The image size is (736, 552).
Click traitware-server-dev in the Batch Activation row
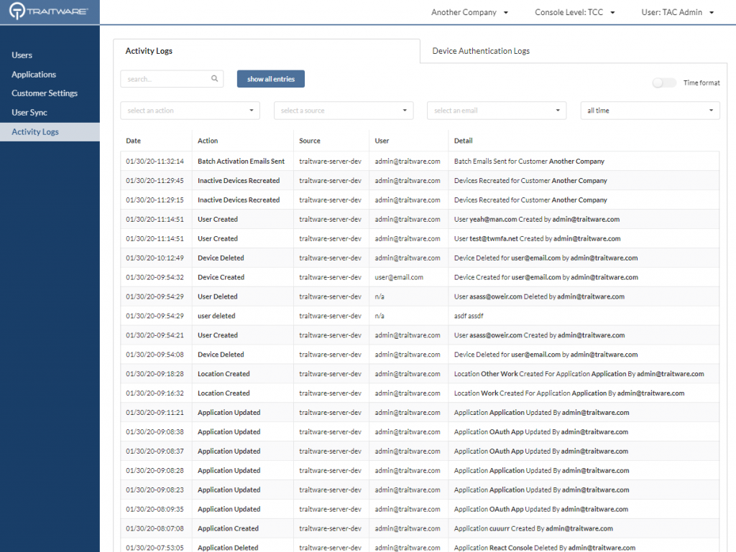[x=331, y=162]
